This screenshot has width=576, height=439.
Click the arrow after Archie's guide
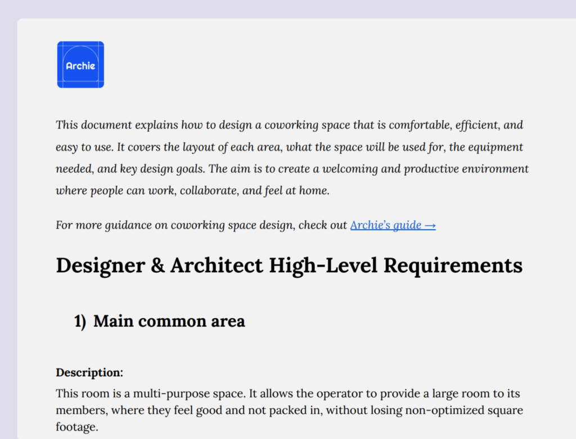(x=430, y=226)
